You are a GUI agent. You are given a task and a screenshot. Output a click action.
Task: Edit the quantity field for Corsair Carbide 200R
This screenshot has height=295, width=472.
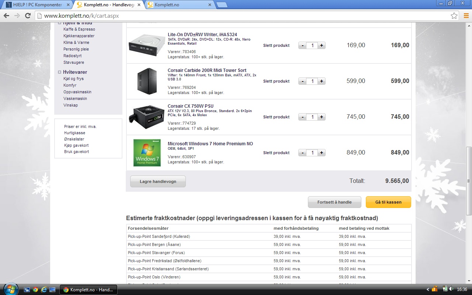coord(312,81)
